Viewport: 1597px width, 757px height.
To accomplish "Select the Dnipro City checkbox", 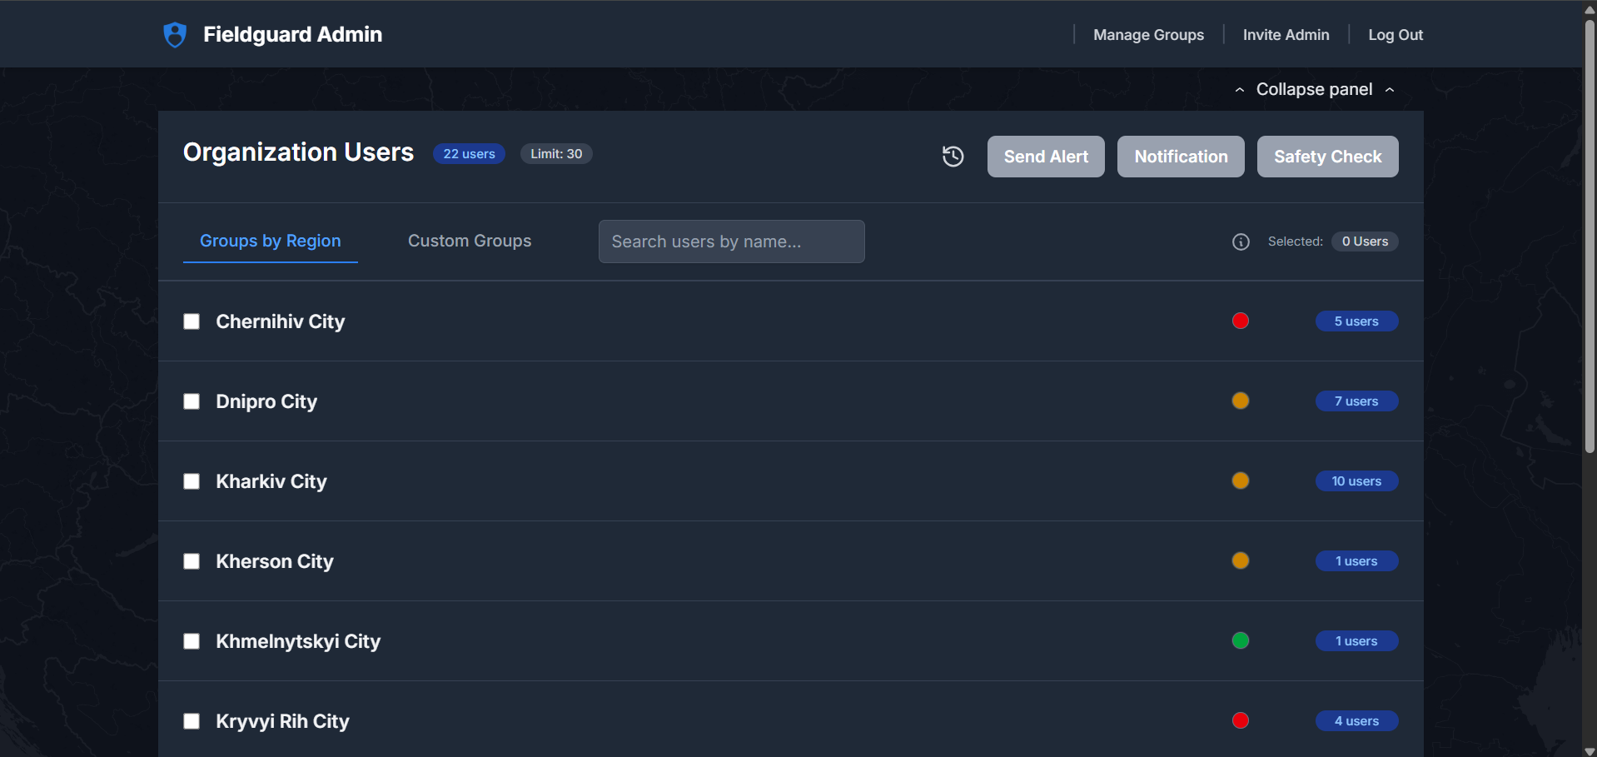I will (192, 401).
